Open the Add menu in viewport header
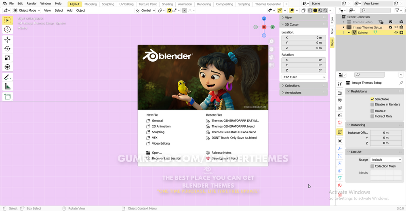This screenshot has width=406, height=211. tap(69, 10)
